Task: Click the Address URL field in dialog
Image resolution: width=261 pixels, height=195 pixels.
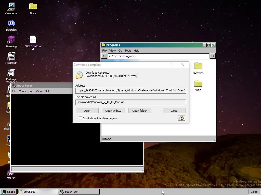Action: [x=131, y=91]
